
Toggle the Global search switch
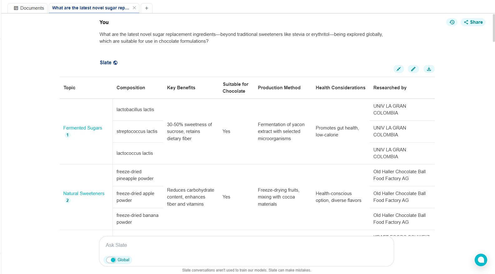click(x=111, y=260)
